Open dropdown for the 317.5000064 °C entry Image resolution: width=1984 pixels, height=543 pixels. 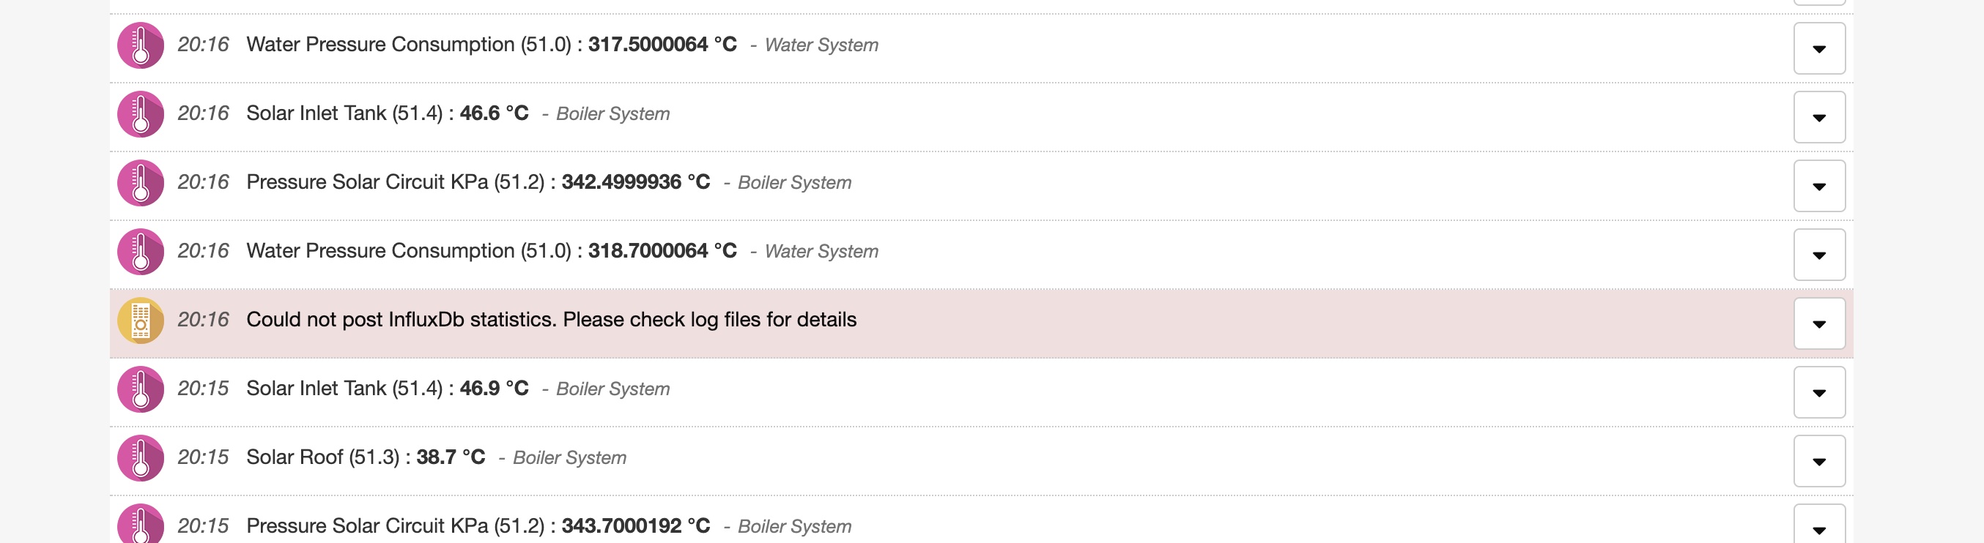tap(1818, 48)
